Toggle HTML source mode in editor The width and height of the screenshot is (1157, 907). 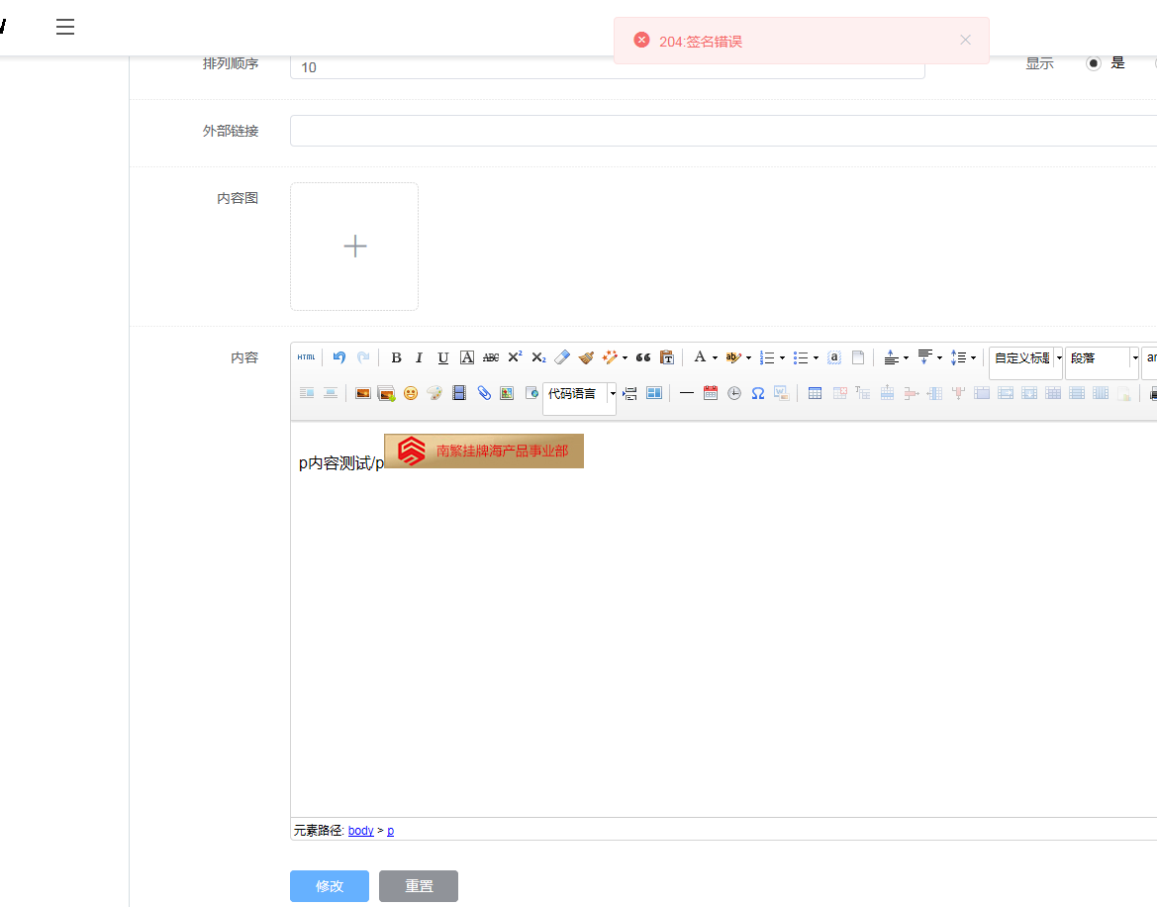pyautogui.click(x=306, y=357)
